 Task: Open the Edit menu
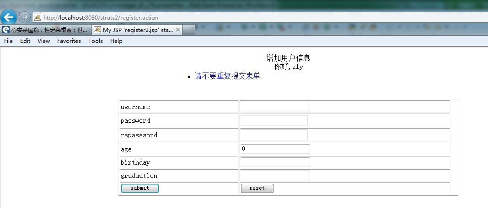coord(25,41)
